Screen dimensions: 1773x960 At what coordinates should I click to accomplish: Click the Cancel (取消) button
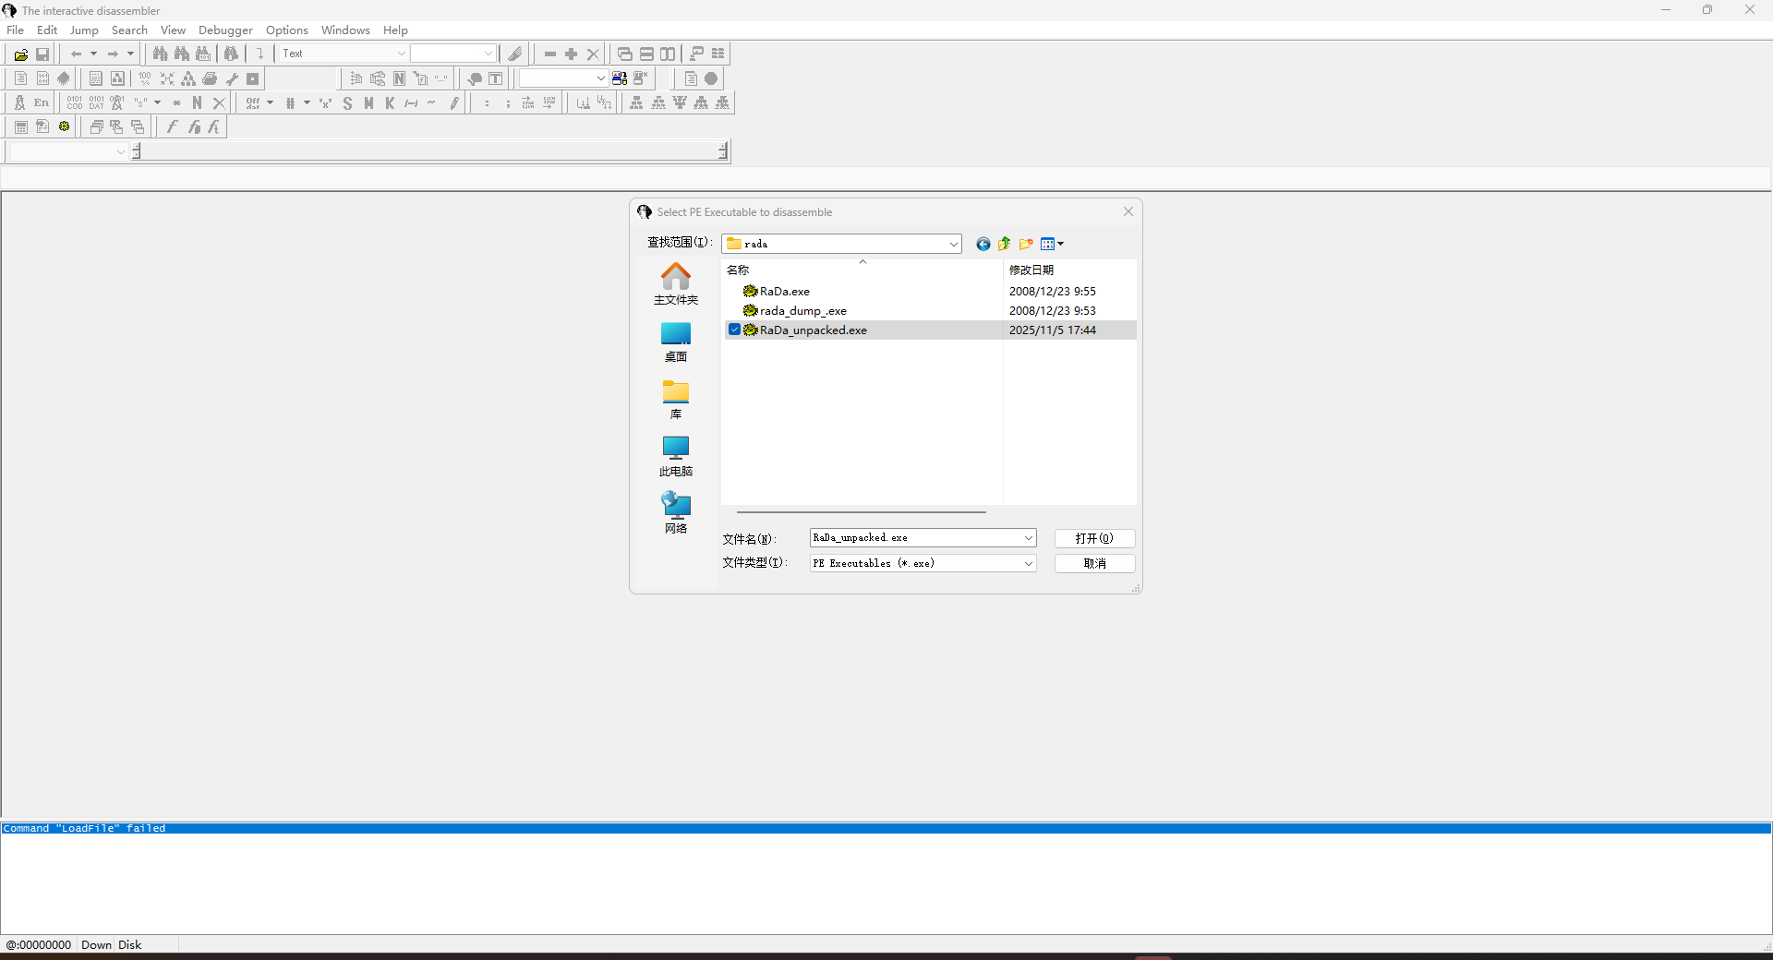click(1094, 563)
